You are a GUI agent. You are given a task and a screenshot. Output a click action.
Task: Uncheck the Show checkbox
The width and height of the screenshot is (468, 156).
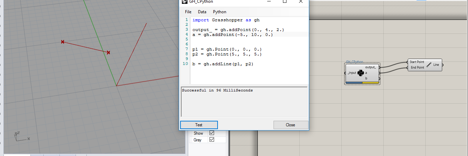point(212,133)
